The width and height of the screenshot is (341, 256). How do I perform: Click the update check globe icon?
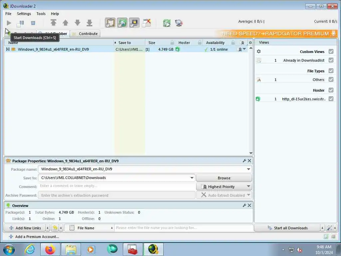coord(179,23)
